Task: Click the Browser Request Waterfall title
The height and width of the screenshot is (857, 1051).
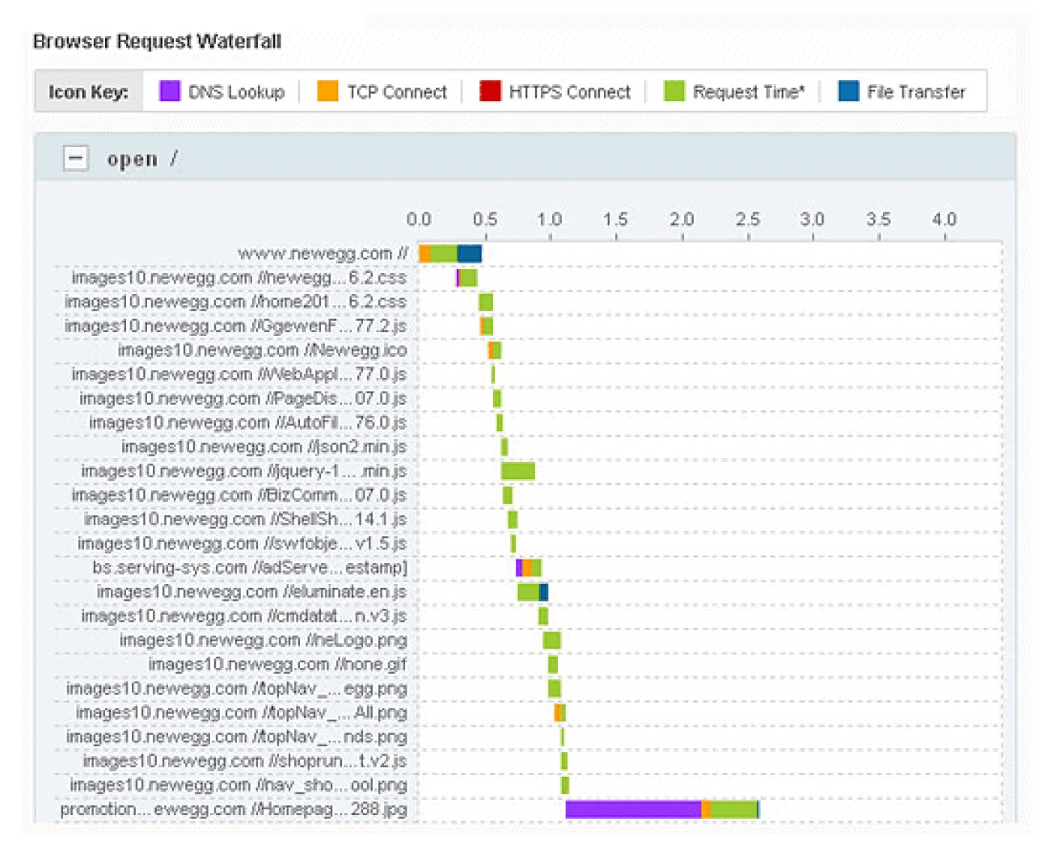Action: [x=156, y=41]
